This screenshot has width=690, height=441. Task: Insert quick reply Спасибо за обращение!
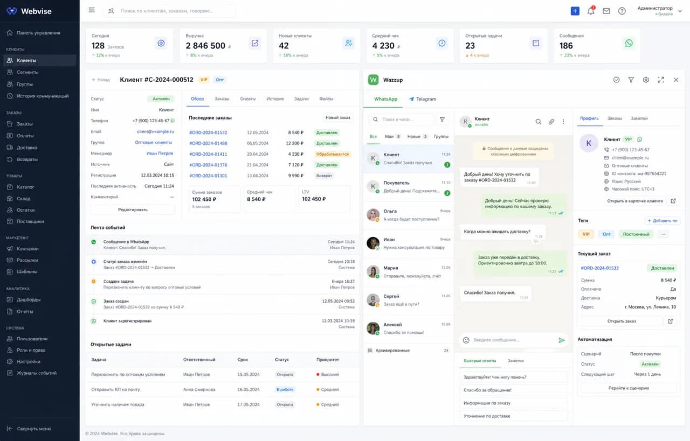pos(513,390)
